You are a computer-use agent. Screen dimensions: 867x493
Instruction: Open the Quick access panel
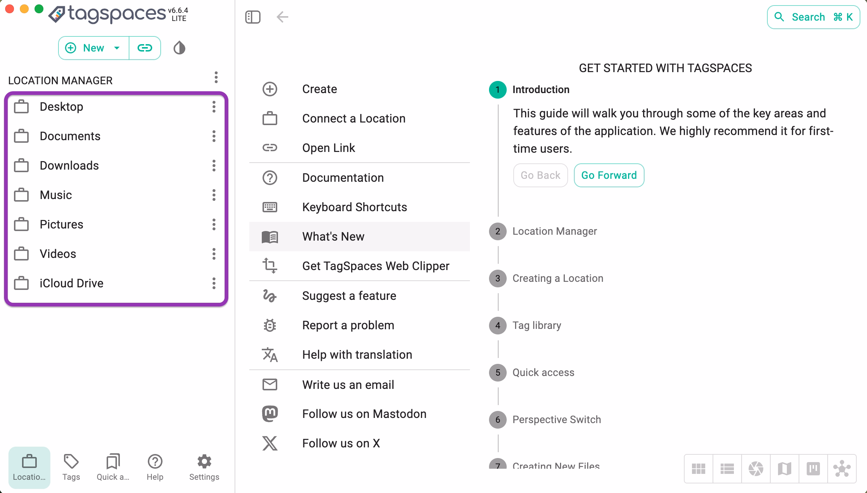[x=113, y=467]
